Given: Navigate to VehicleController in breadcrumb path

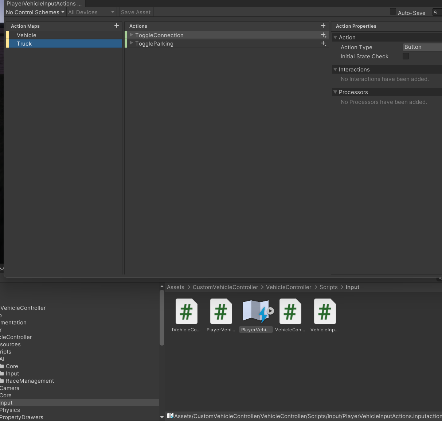Looking at the screenshot, I should click(x=288, y=287).
